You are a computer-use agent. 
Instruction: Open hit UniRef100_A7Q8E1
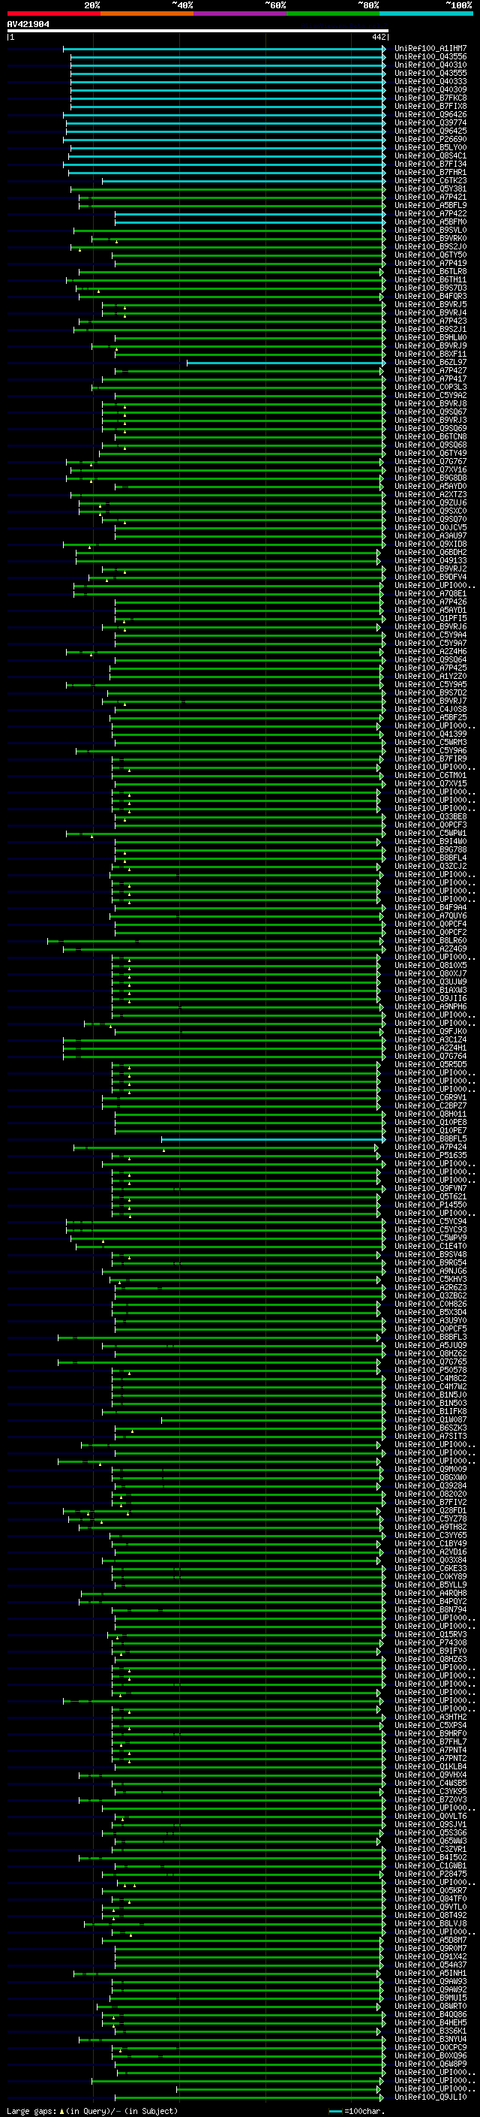[x=430, y=593]
